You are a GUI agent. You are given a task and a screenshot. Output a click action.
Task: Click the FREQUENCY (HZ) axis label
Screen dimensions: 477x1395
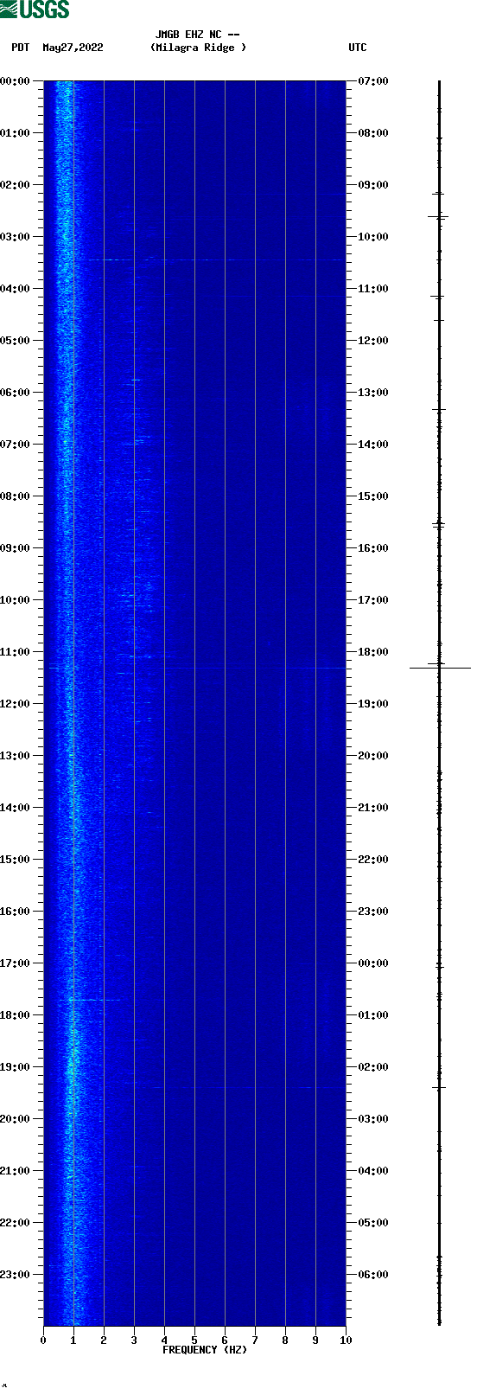pyautogui.click(x=205, y=1350)
